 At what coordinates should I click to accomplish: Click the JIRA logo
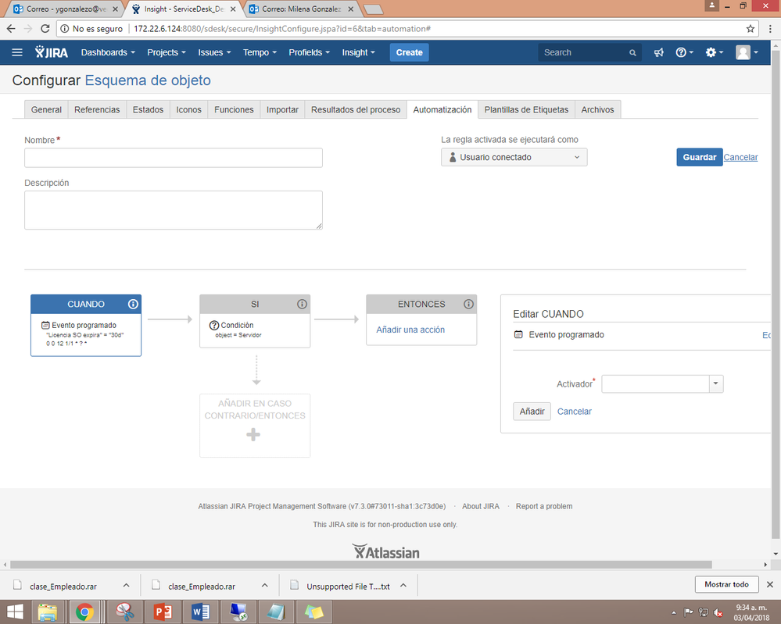click(52, 52)
